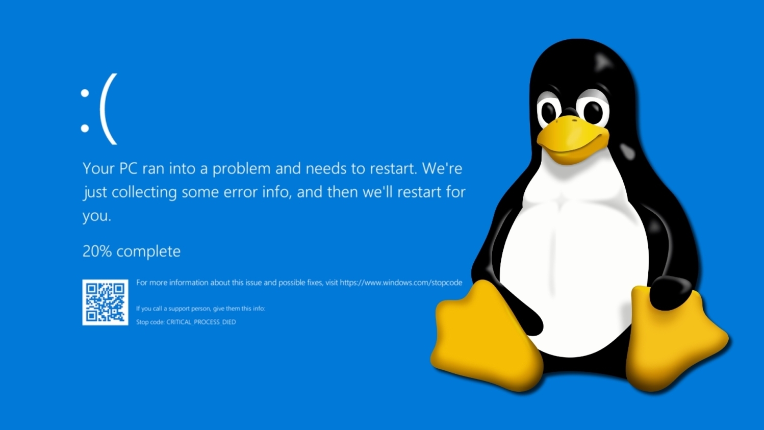The height and width of the screenshot is (430, 764).
Task: Click the QR code image
Action: [105, 302]
